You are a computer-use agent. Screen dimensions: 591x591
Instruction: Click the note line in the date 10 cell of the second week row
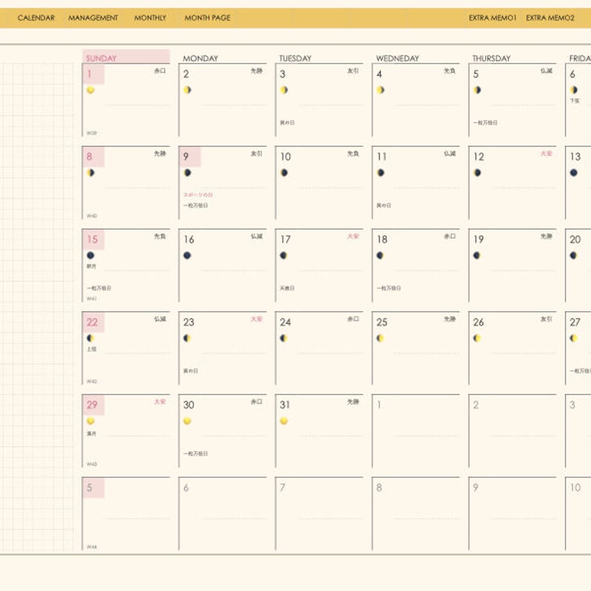point(330,188)
